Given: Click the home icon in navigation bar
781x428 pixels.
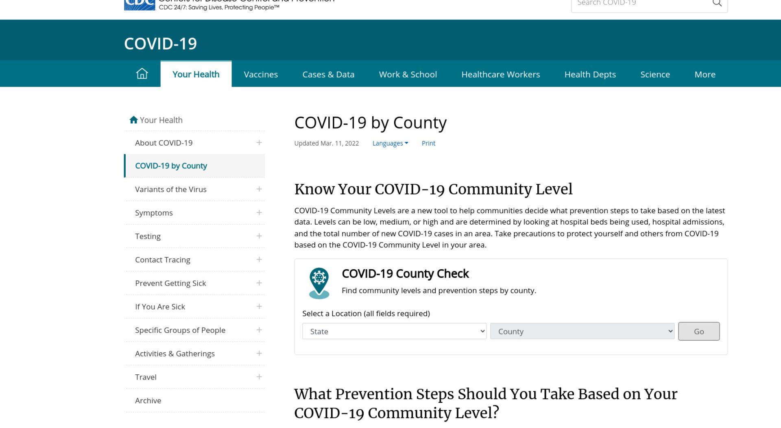Looking at the screenshot, I should pyautogui.click(x=142, y=74).
